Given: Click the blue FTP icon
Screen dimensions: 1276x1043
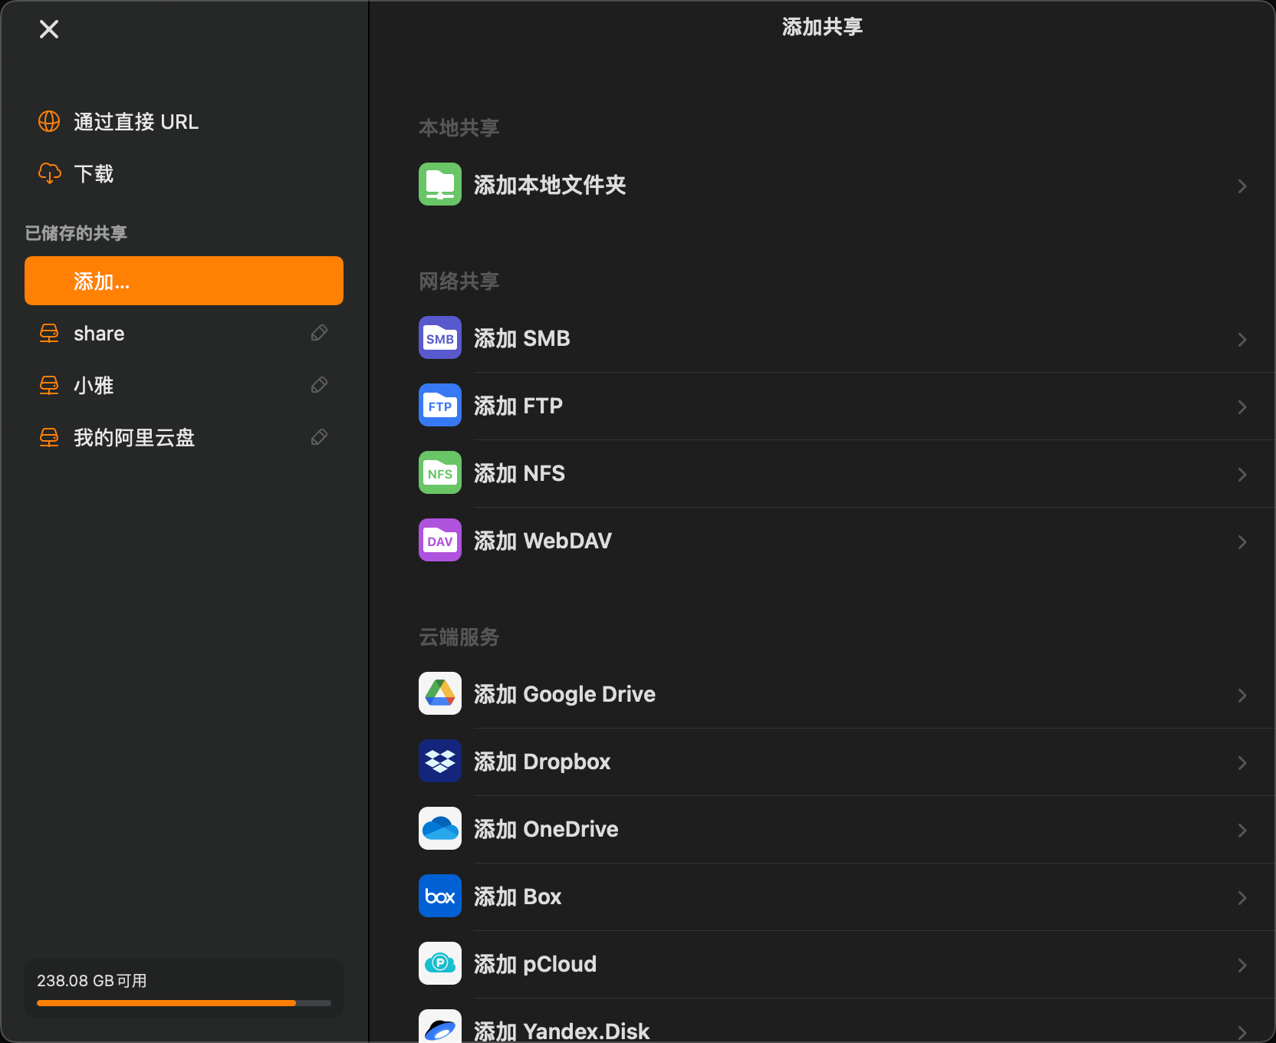Looking at the screenshot, I should (440, 405).
